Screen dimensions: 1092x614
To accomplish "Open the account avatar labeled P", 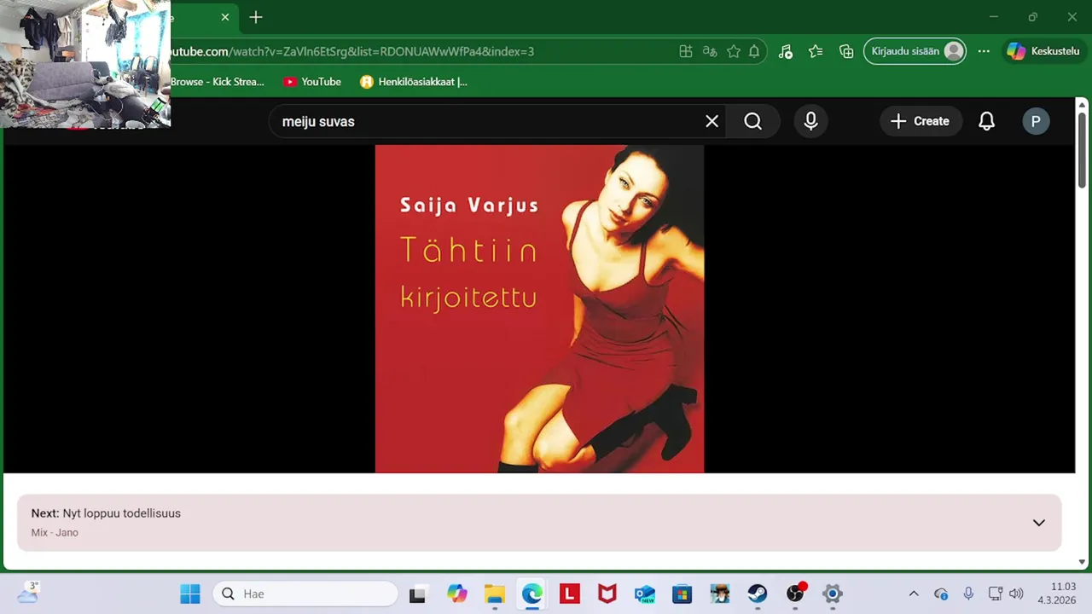I will [1036, 121].
